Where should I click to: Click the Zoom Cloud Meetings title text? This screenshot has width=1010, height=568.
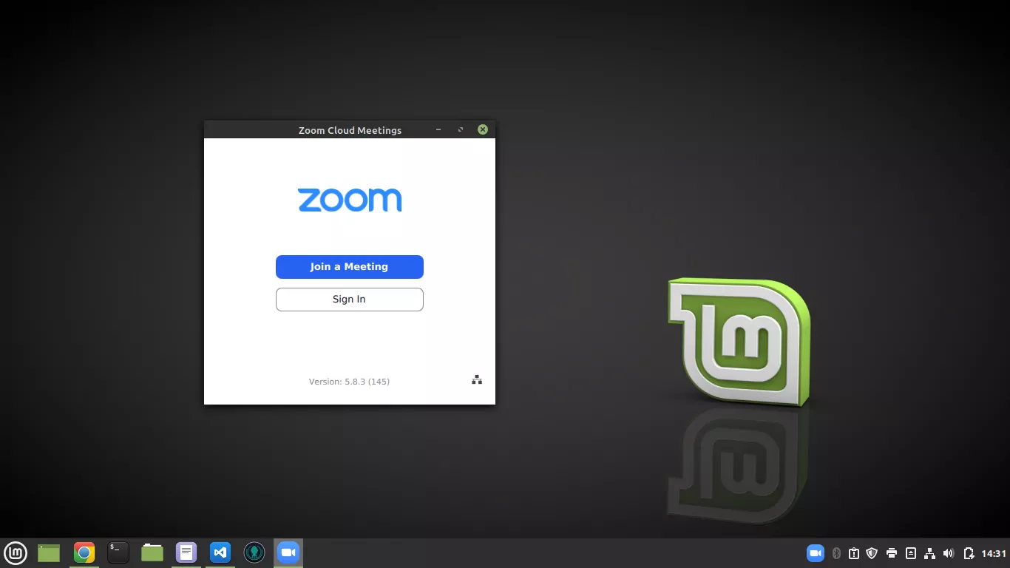click(x=350, y=130)
